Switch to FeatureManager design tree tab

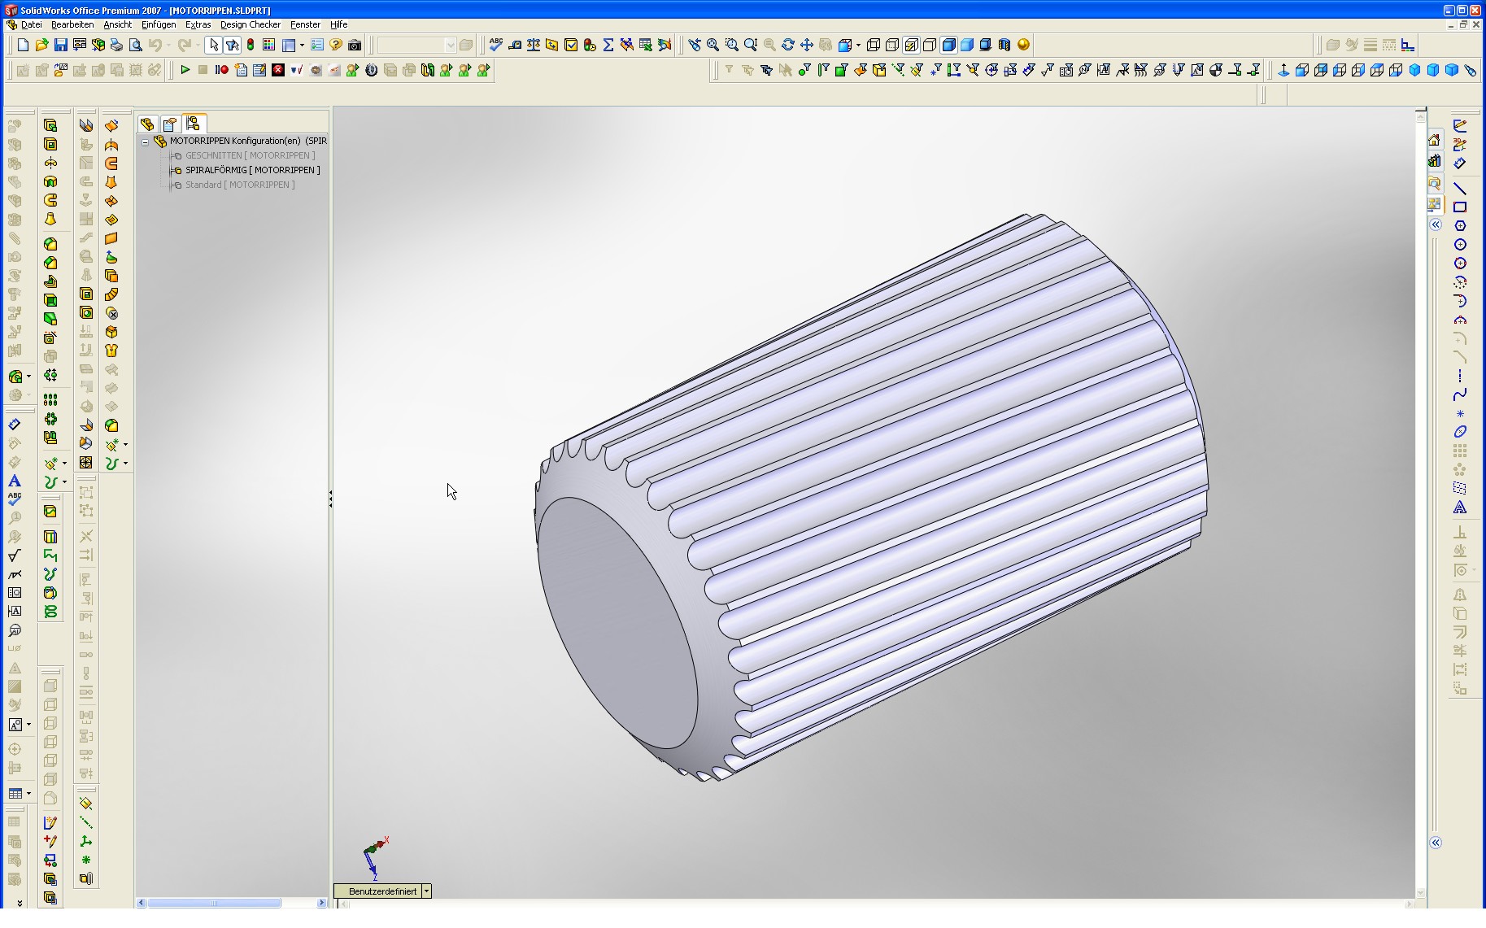pos(147,124)
